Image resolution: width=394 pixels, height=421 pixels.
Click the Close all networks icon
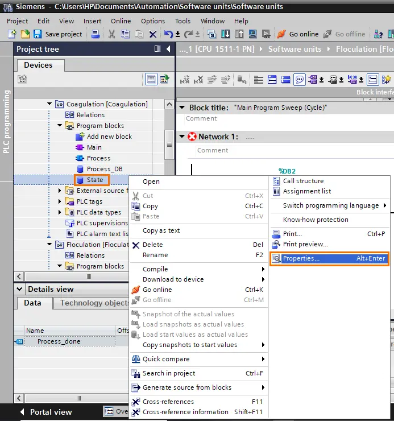(285, 80)
